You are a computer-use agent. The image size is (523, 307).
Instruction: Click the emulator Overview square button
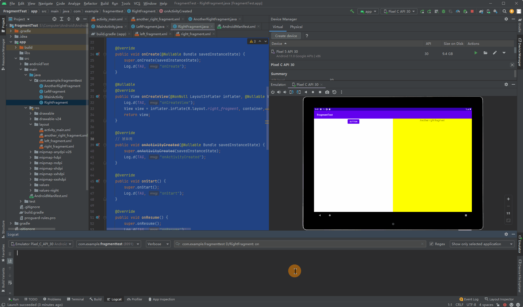point(320,92)
